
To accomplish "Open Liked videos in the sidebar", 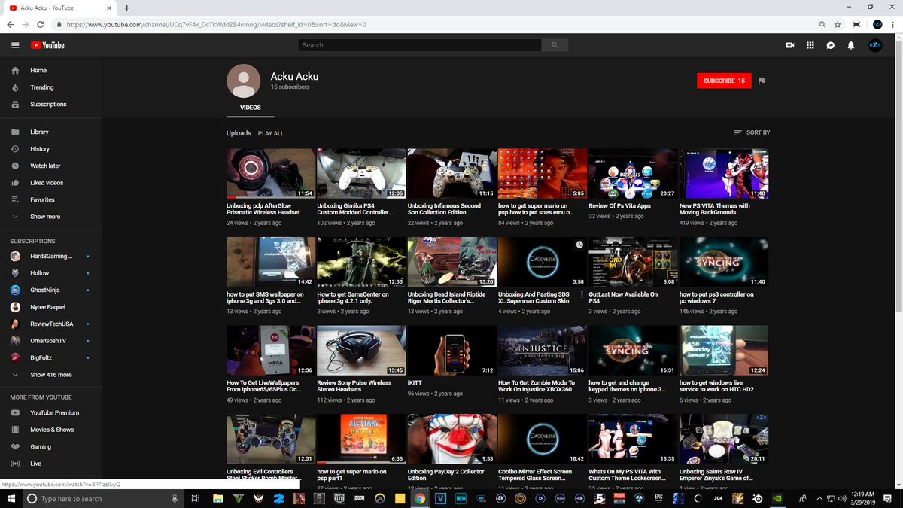I will pos(50,183).
